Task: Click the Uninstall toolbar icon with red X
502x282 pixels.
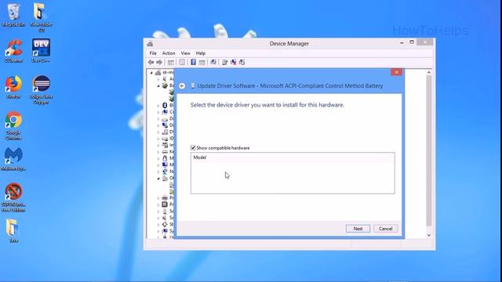Action: pyautogui.click(x=234, y=63)
